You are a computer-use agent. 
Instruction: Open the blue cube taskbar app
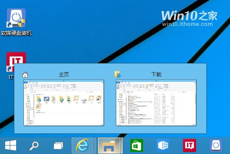(x=163, y=146)
